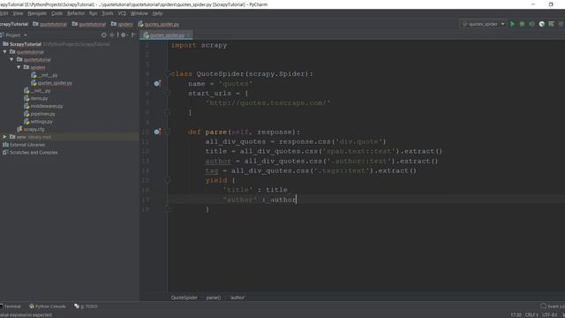Viewport: 565px width, 318px height.
Task: Open the Window menu
Action: pyautogui.click(x=139, y=13)
